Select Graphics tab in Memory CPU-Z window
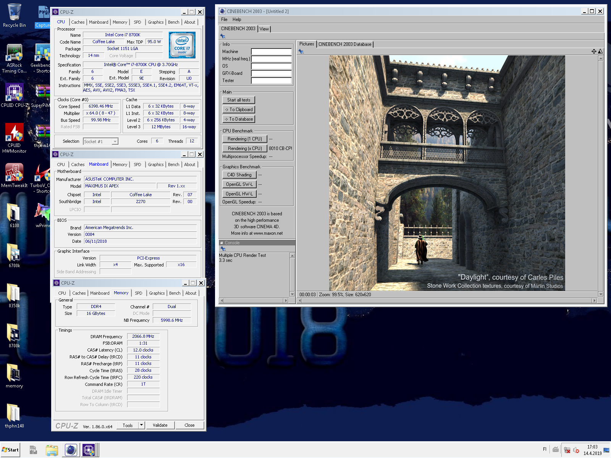611x458 pixels. point(157,293)
